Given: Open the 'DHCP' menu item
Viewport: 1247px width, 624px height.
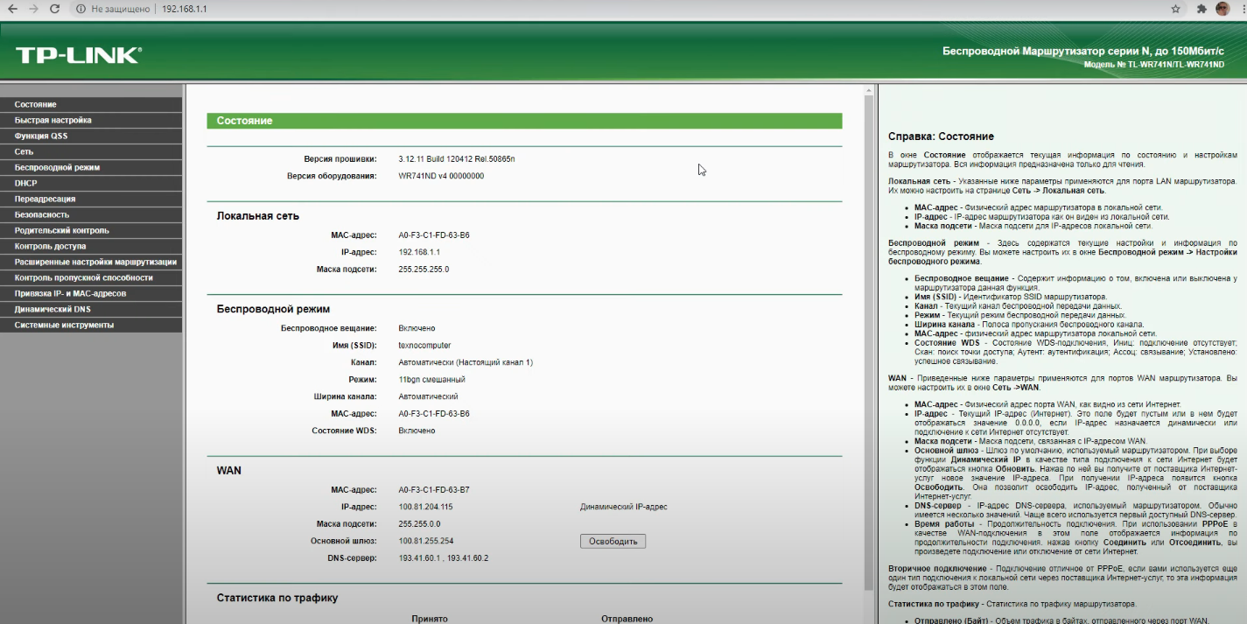Looking at the screenshot, I should pyautogui.click(x=26, y=183).
